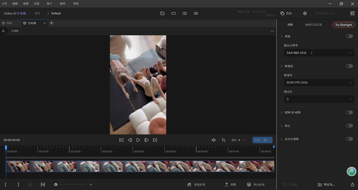This screenshot has height=190, width=358.
Task: Open the 文件 menu
Action: click(x=4, y=4)
